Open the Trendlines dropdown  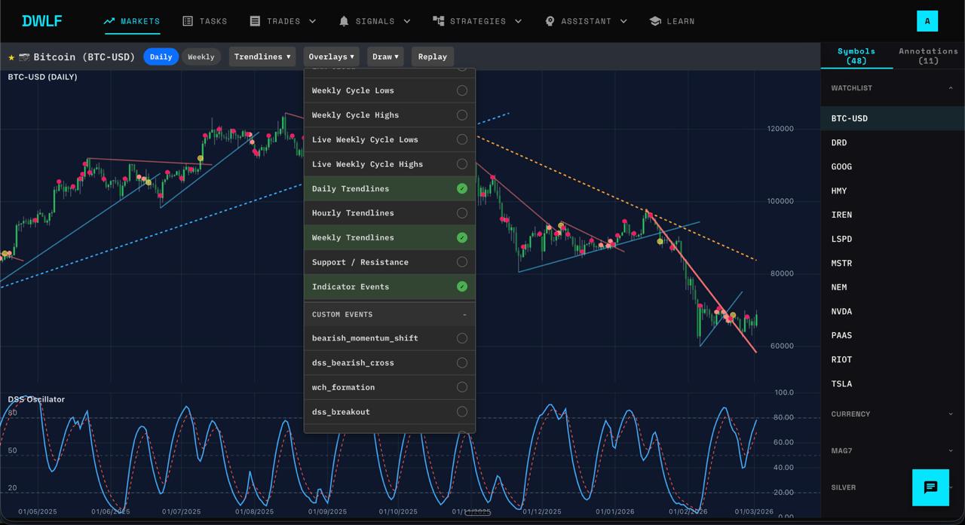pyautogui.click(x=262, y=56)
